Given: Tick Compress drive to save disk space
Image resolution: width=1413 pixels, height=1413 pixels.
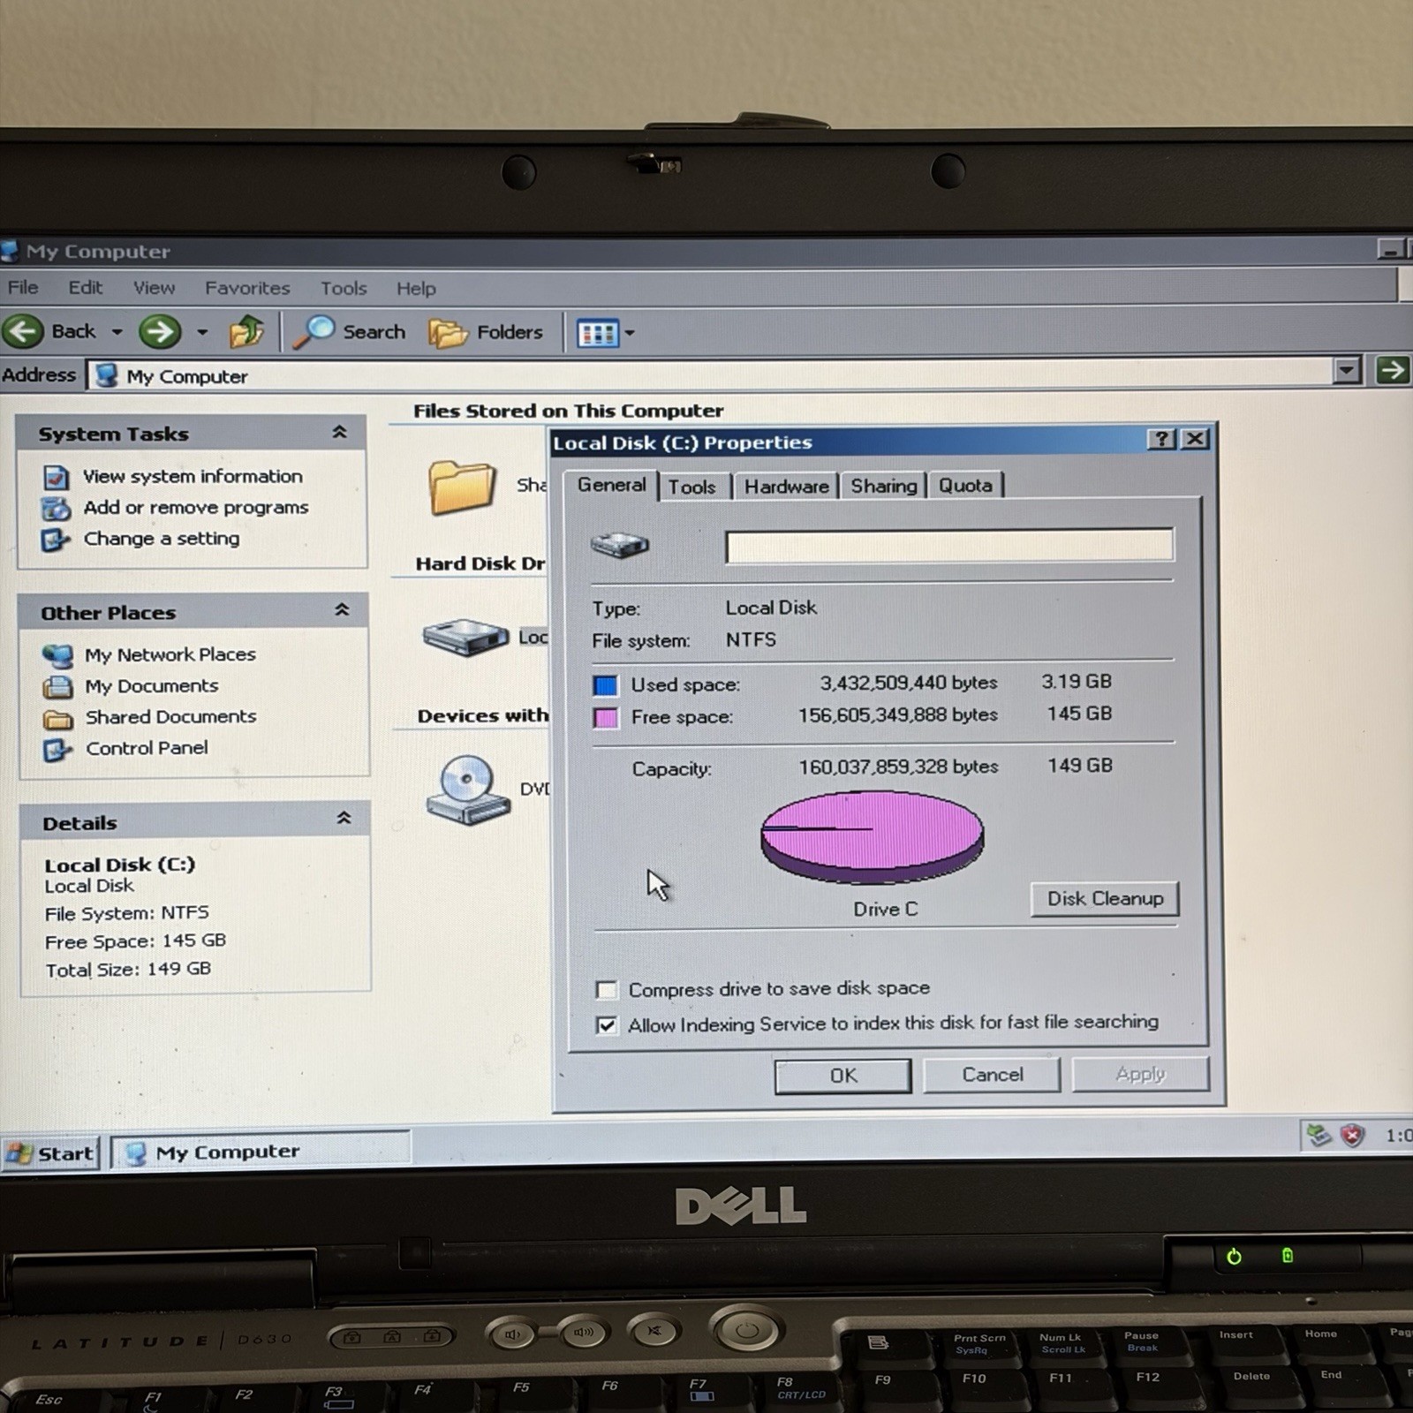Looking at the screenshot, I should (x=607, y=990).
